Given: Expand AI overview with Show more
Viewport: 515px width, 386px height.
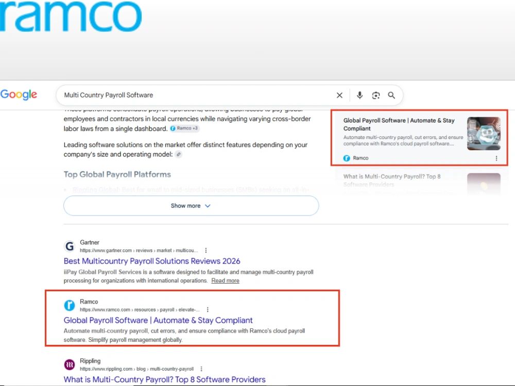Looking at the screenshot, I should point(191,206).
